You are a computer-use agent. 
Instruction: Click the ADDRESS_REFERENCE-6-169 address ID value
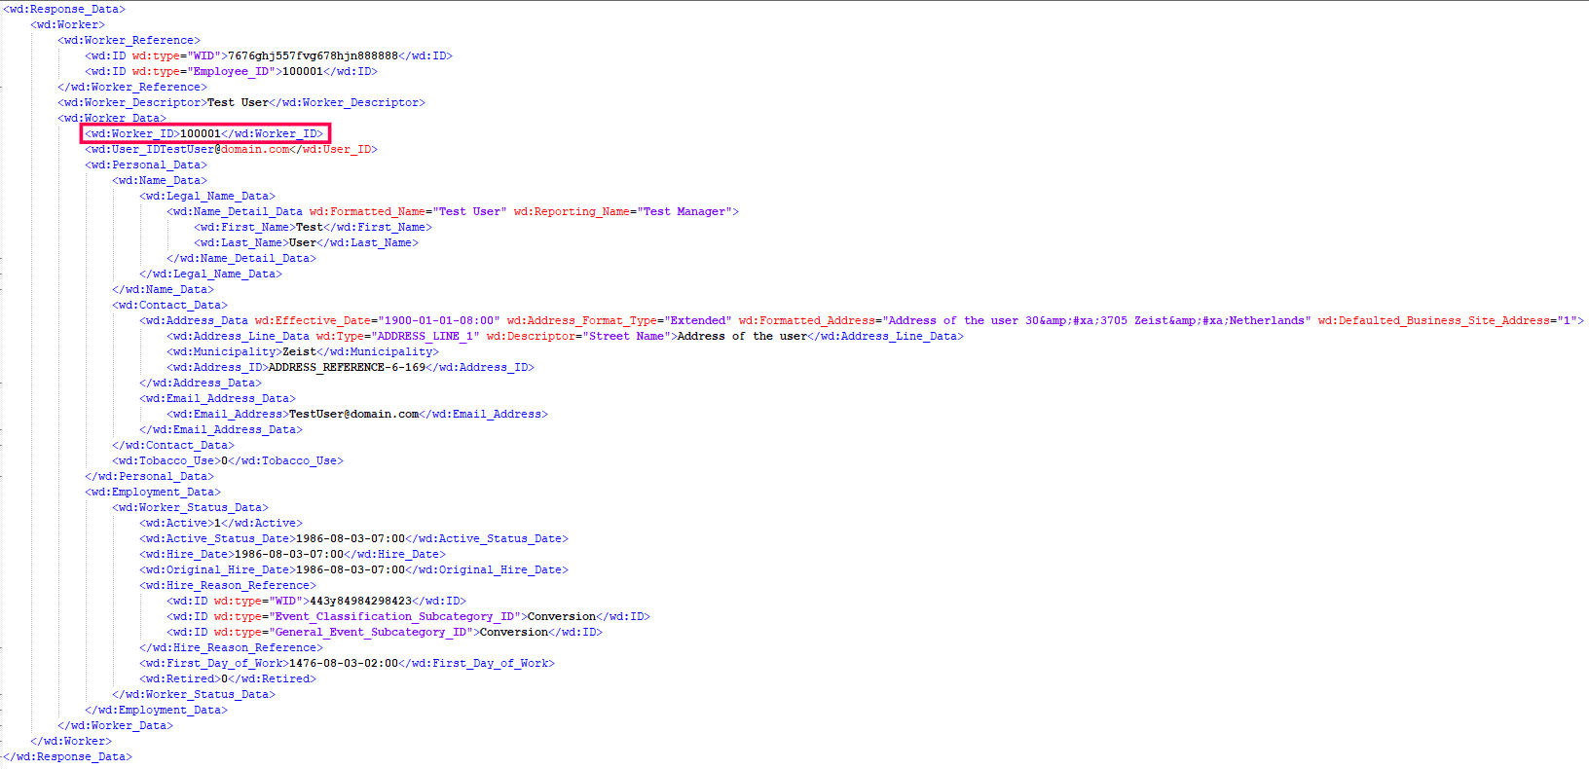tap(347, 367)
